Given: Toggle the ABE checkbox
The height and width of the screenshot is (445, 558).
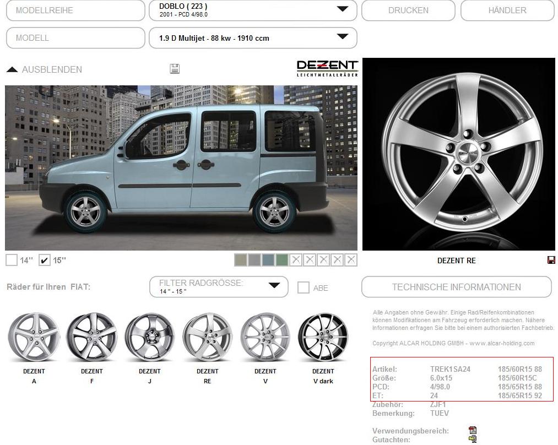Looking at the screenshot, I should click(x=304, y=287).
